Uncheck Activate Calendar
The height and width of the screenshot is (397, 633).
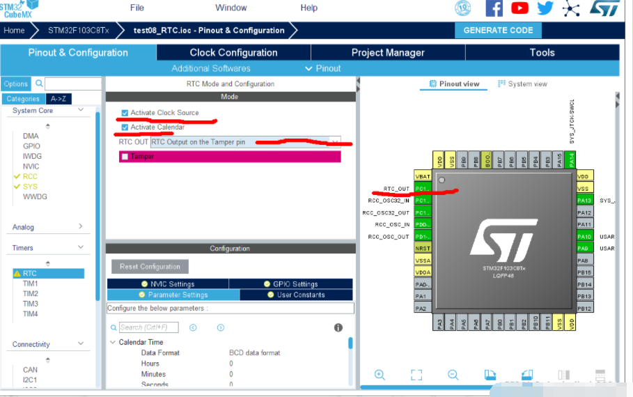coord(125,127)
